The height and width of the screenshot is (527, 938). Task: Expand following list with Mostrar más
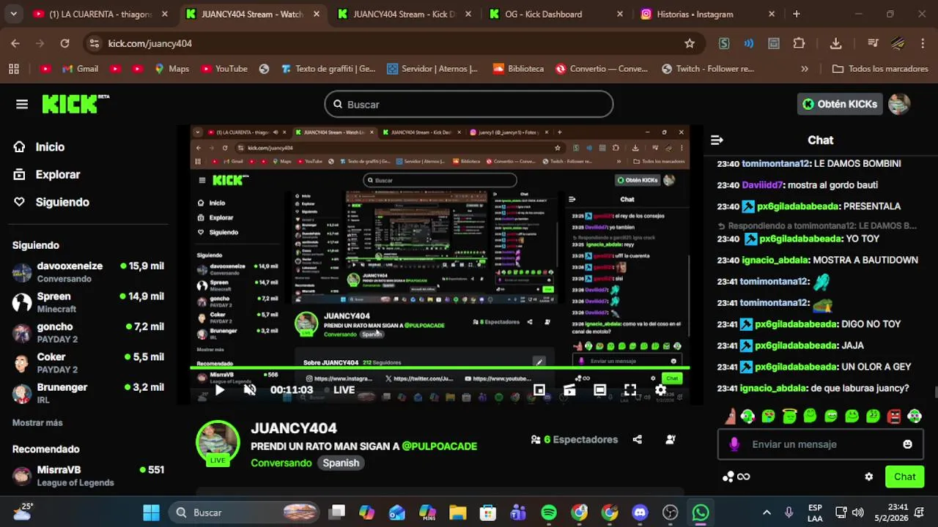click(37, 423)
